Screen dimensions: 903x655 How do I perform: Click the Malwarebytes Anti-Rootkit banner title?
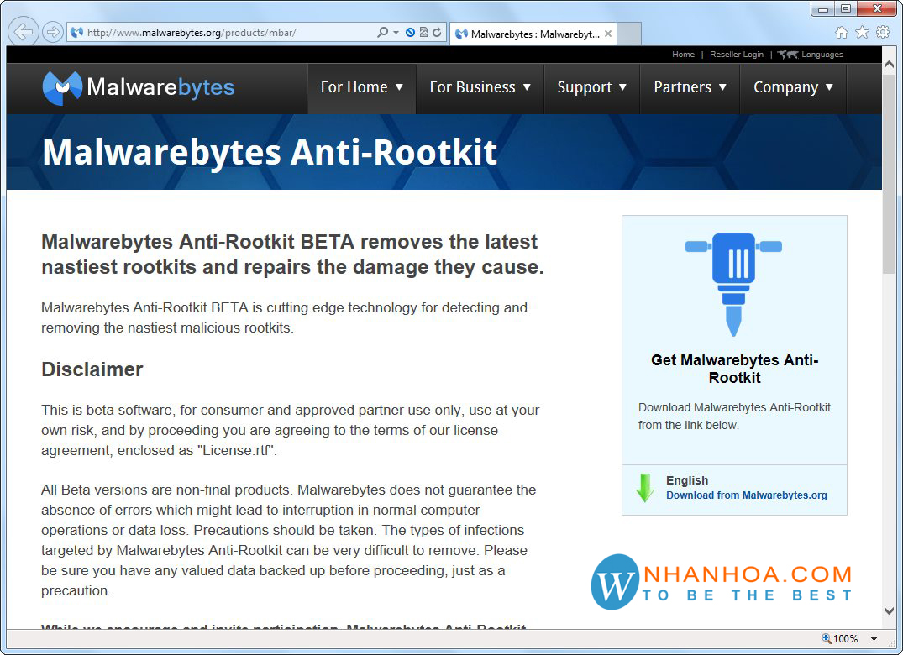click(x=270, y=152)
